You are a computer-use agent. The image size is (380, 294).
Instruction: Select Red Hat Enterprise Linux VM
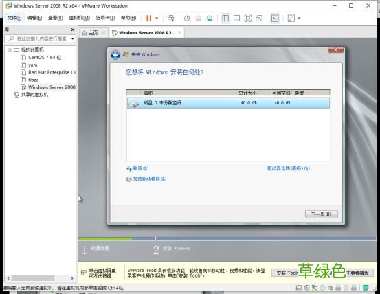click(52, 72)
